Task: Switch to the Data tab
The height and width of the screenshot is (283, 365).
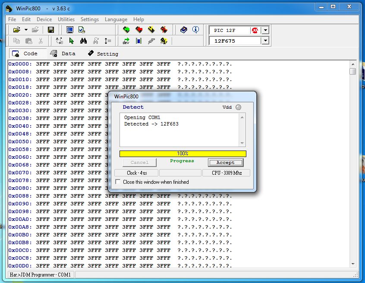Action: click(63, 53)
